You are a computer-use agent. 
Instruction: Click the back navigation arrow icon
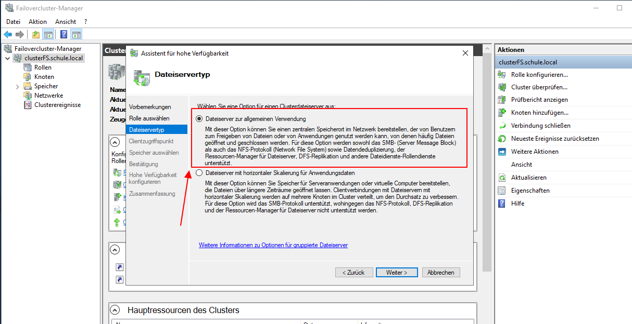[8, 34]
